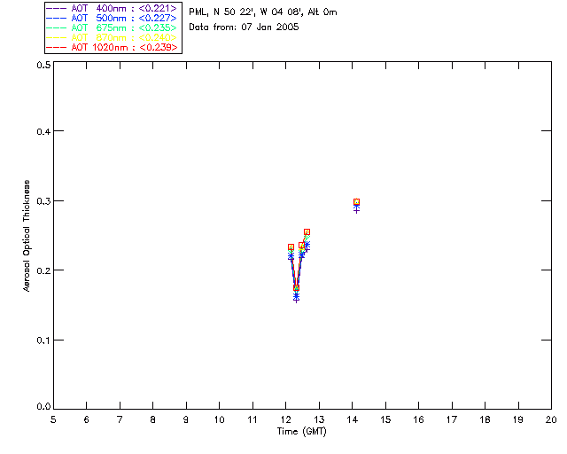This screenshot has height=454, width=567.
Task: Click the x-axis tick label 17
Action: [x=452, y=419]
